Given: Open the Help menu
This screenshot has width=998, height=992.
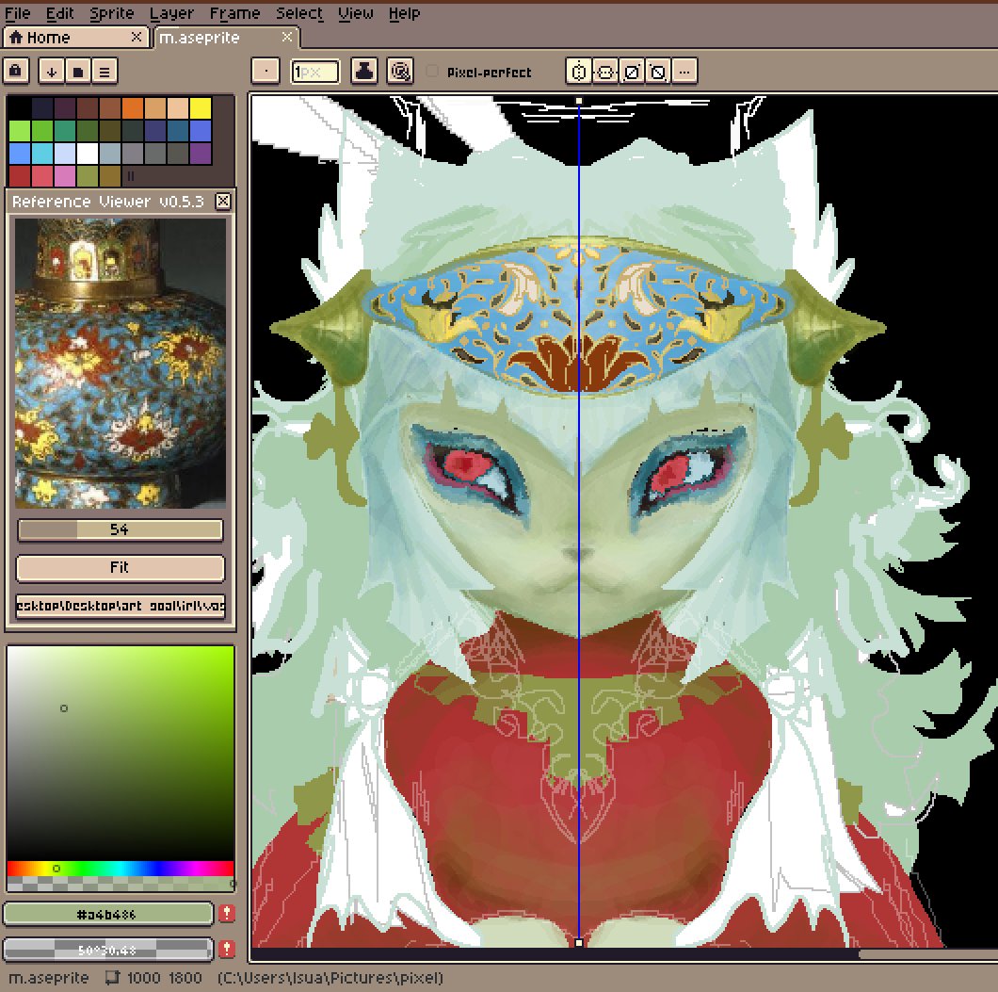Looking at the screenshot, I should click(x=404, y=13).
